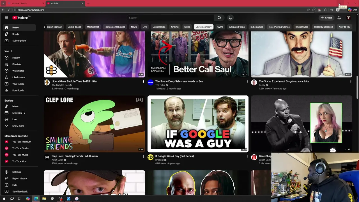Refresh the page in browser

point(9,10)
